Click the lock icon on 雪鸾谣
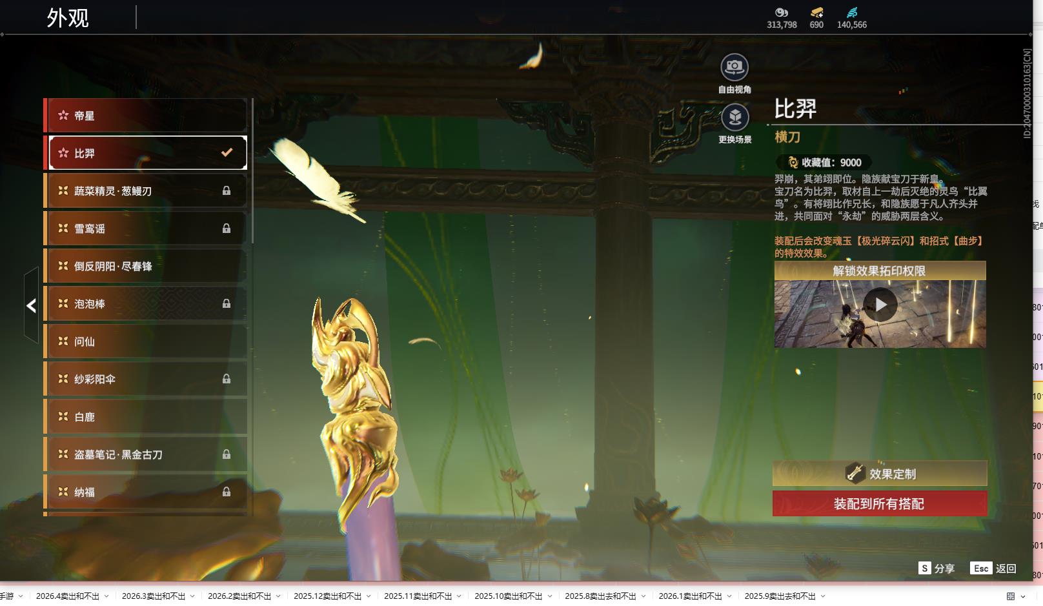 click(x=227, y=228)
